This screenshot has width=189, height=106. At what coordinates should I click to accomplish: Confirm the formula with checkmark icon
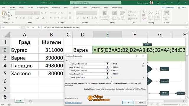click(33, 27)
